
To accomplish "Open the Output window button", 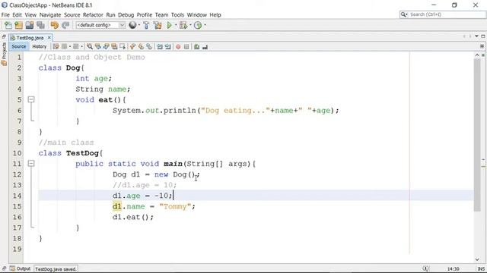I will click(x=21, y=268).
